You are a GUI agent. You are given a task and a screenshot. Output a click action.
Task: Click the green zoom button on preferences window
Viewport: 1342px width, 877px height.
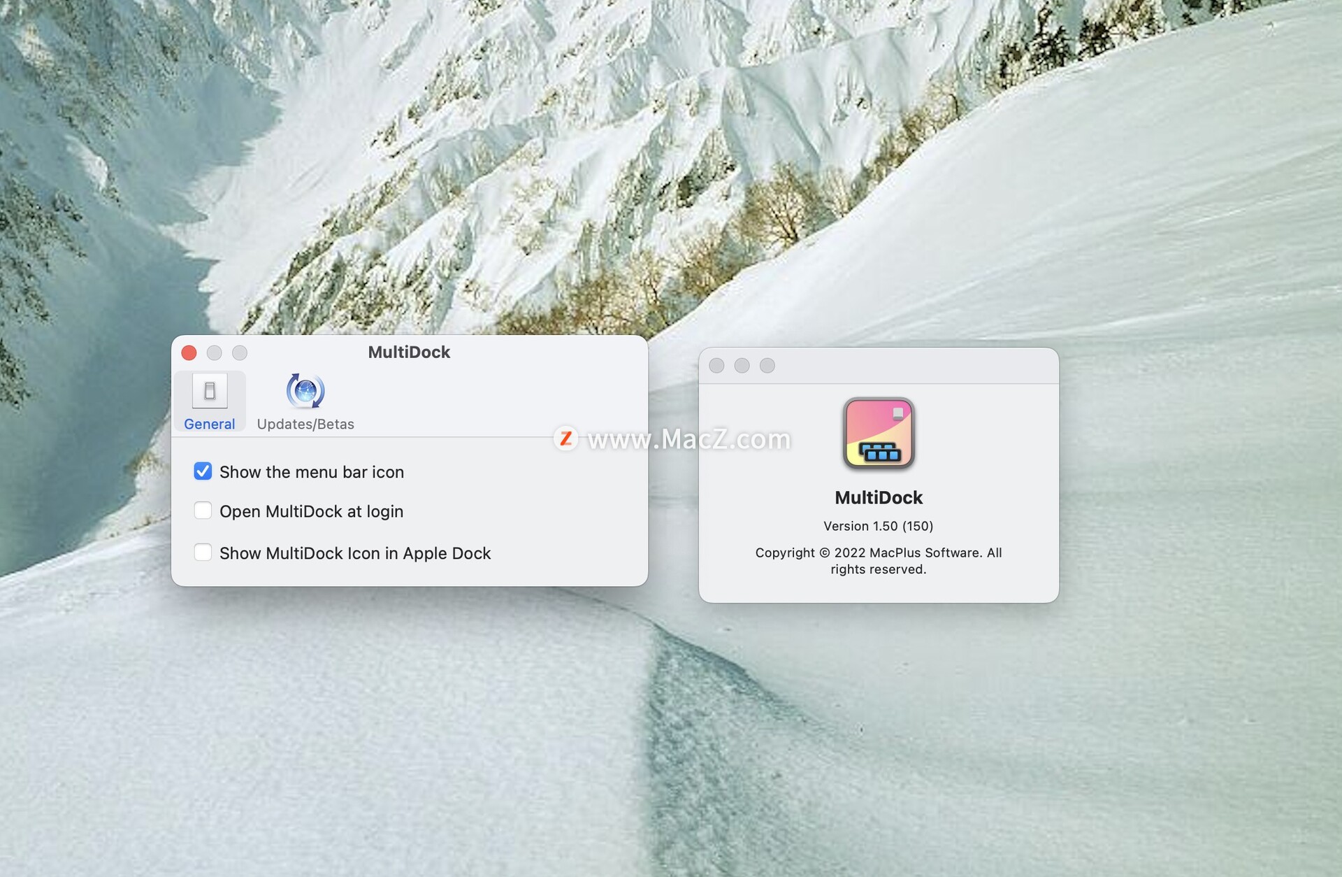[x=240, y=353]
